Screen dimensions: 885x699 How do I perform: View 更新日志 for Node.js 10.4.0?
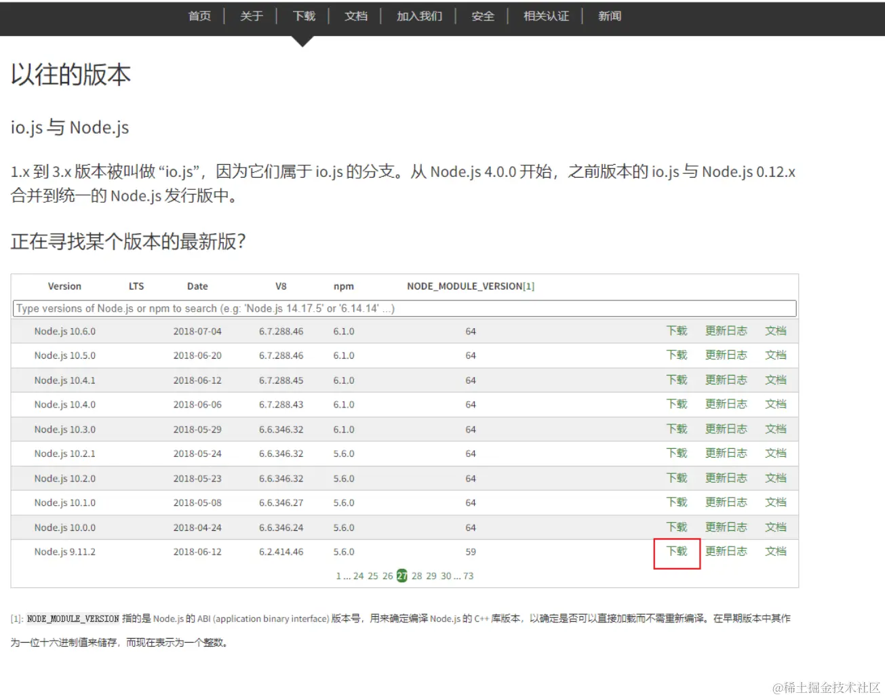[x=726, y=404]
